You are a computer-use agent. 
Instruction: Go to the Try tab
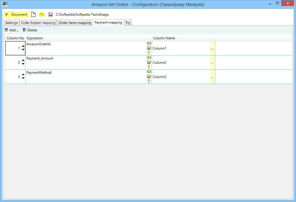coord(128,23)
